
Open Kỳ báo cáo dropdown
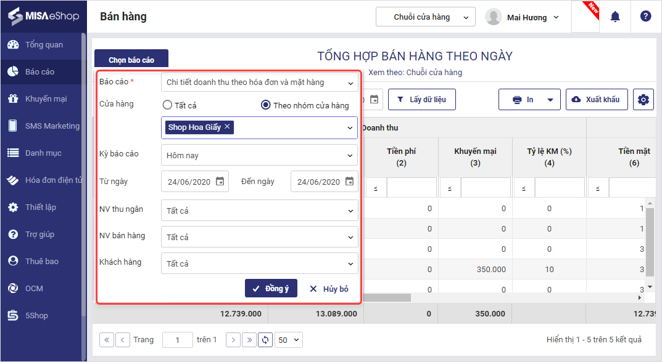(x=260, y=155)
